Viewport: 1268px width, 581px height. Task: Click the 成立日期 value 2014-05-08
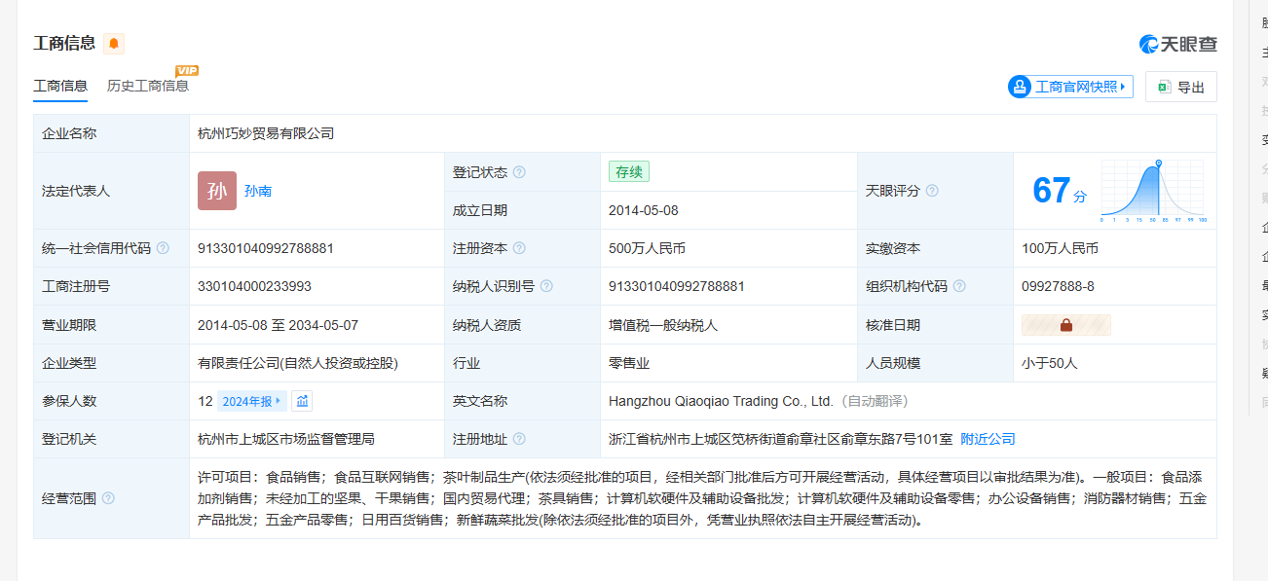coord(642,210)
